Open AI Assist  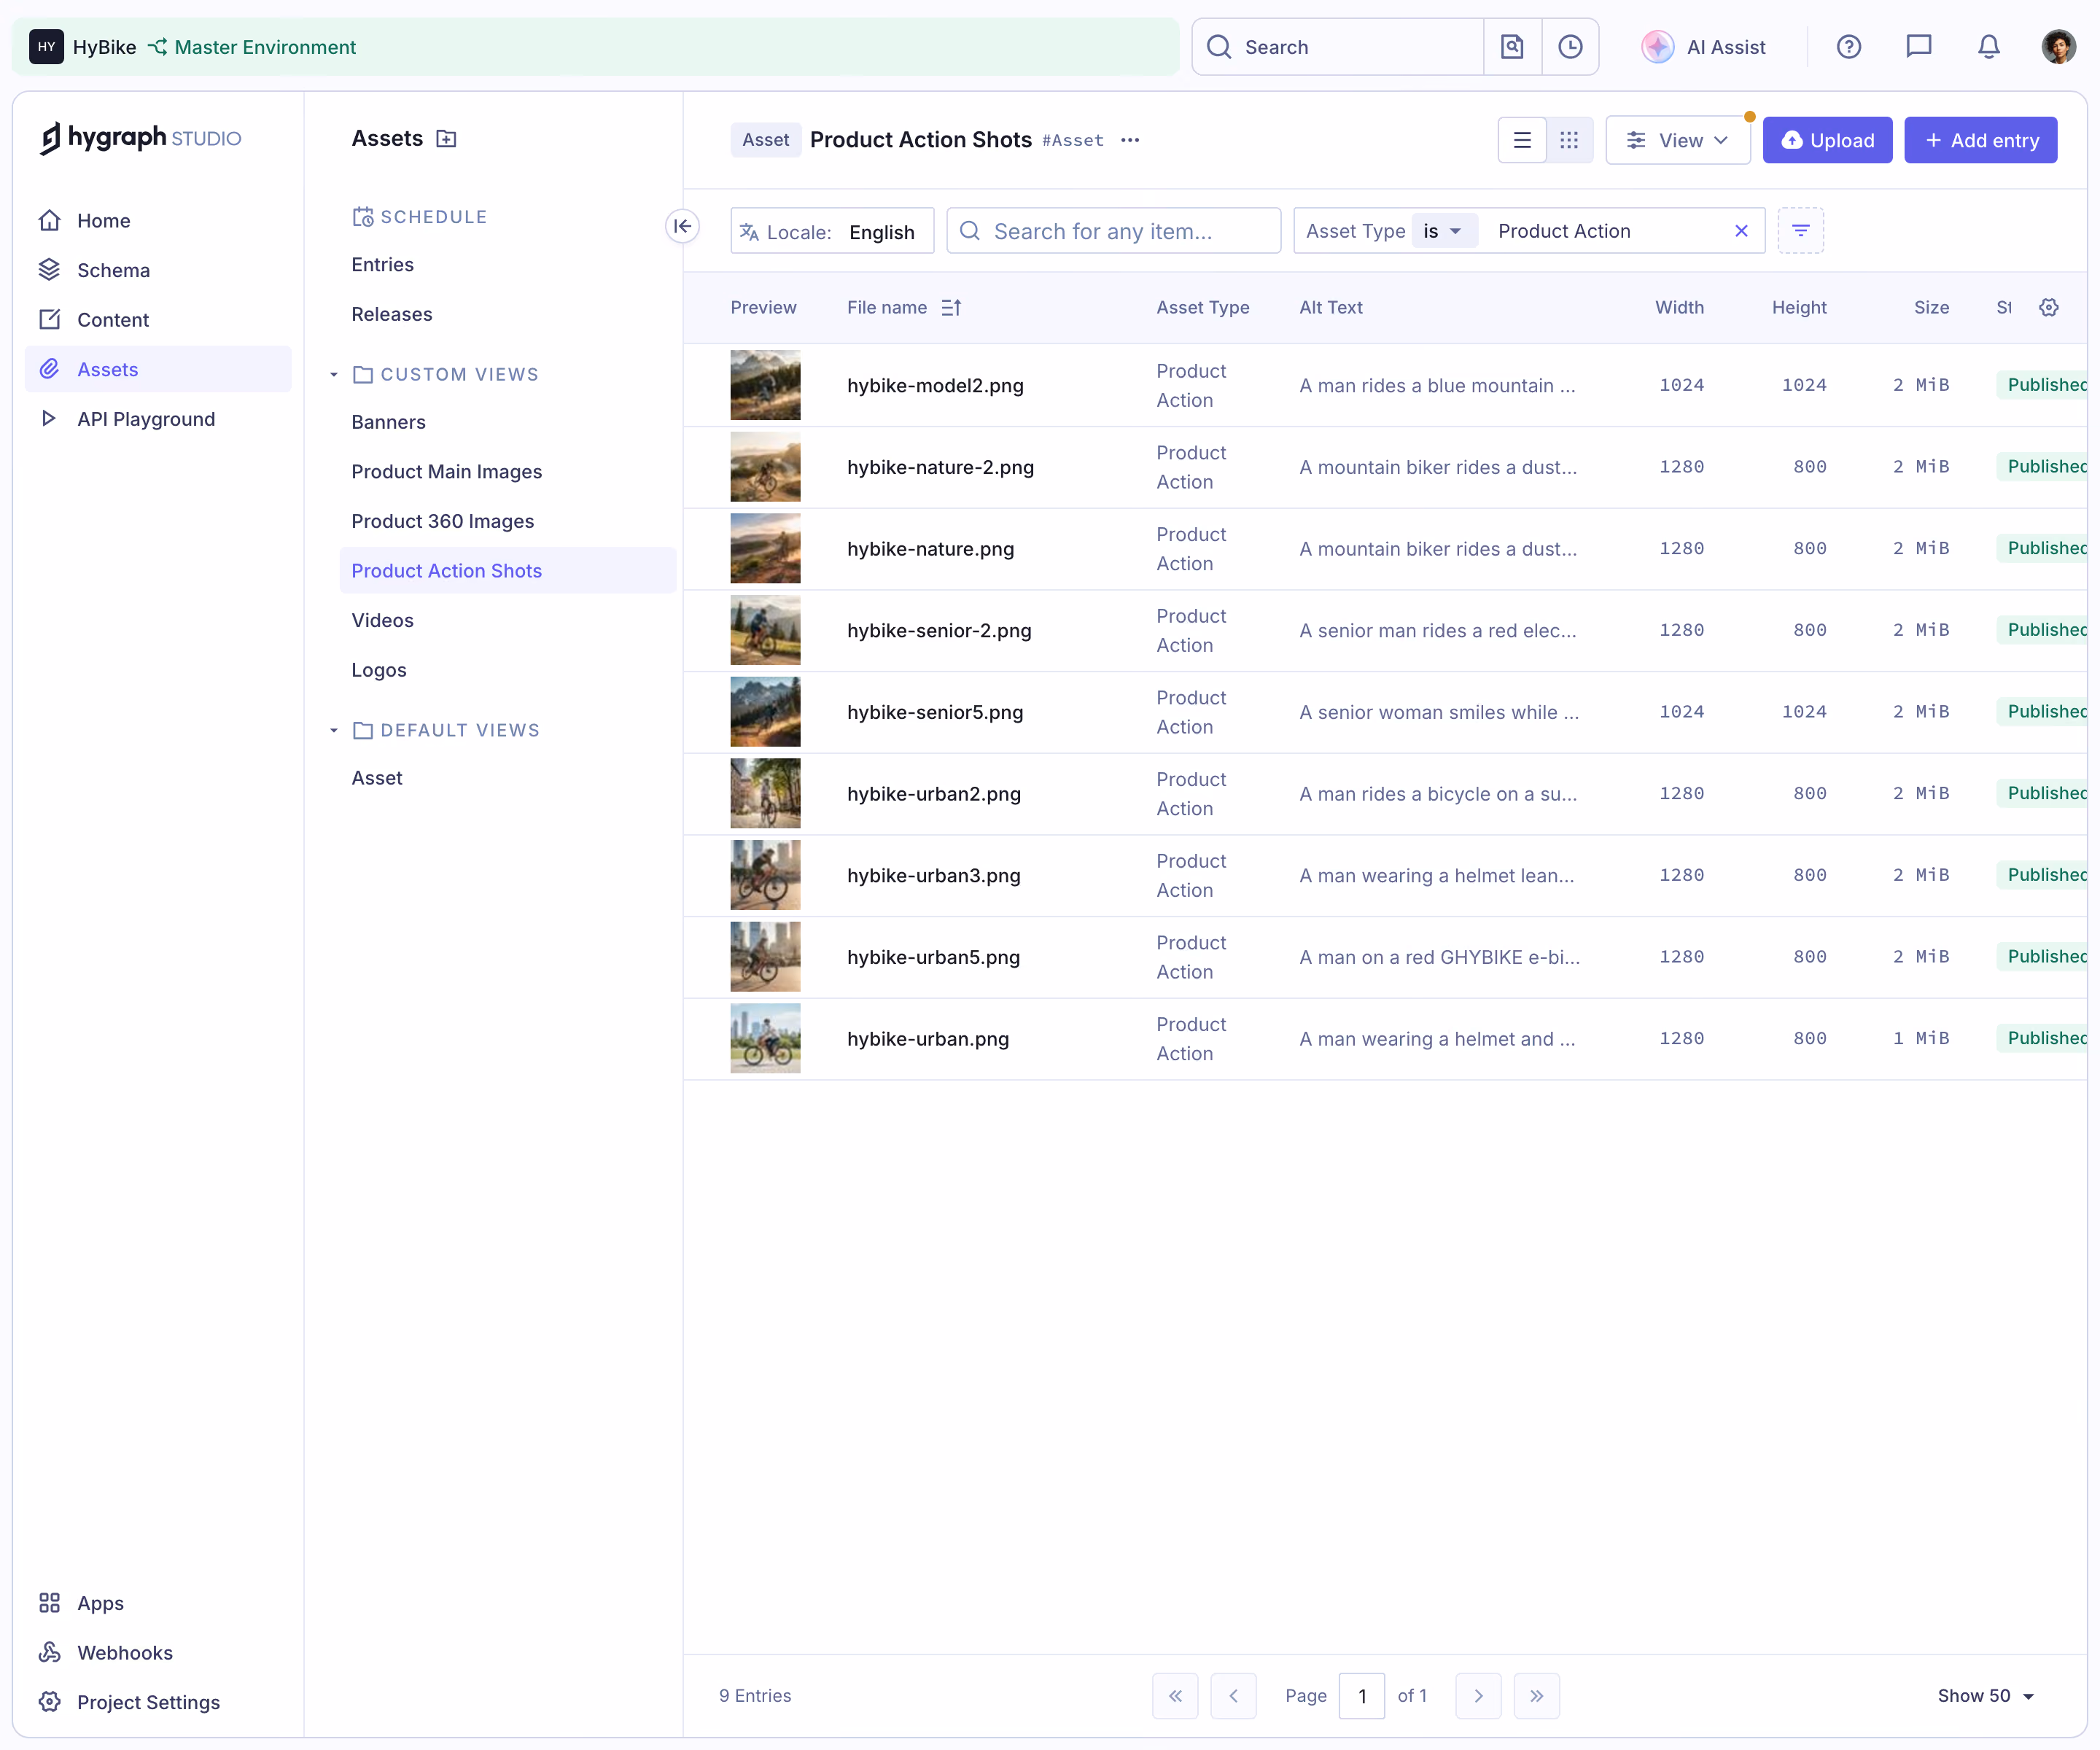click(1704, 47)
